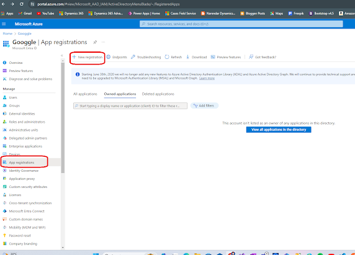Open Licenses menu item
This screenshot has height=255, width=355.
click(x=15, y=195)
